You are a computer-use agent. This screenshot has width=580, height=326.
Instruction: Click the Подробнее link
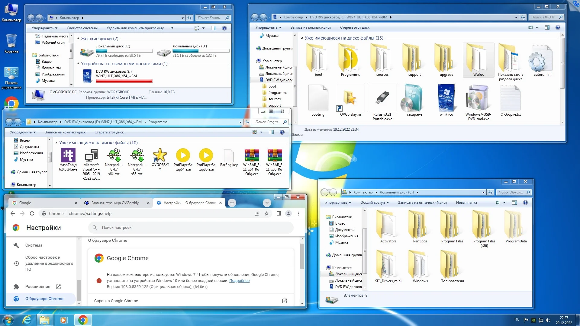239,280
